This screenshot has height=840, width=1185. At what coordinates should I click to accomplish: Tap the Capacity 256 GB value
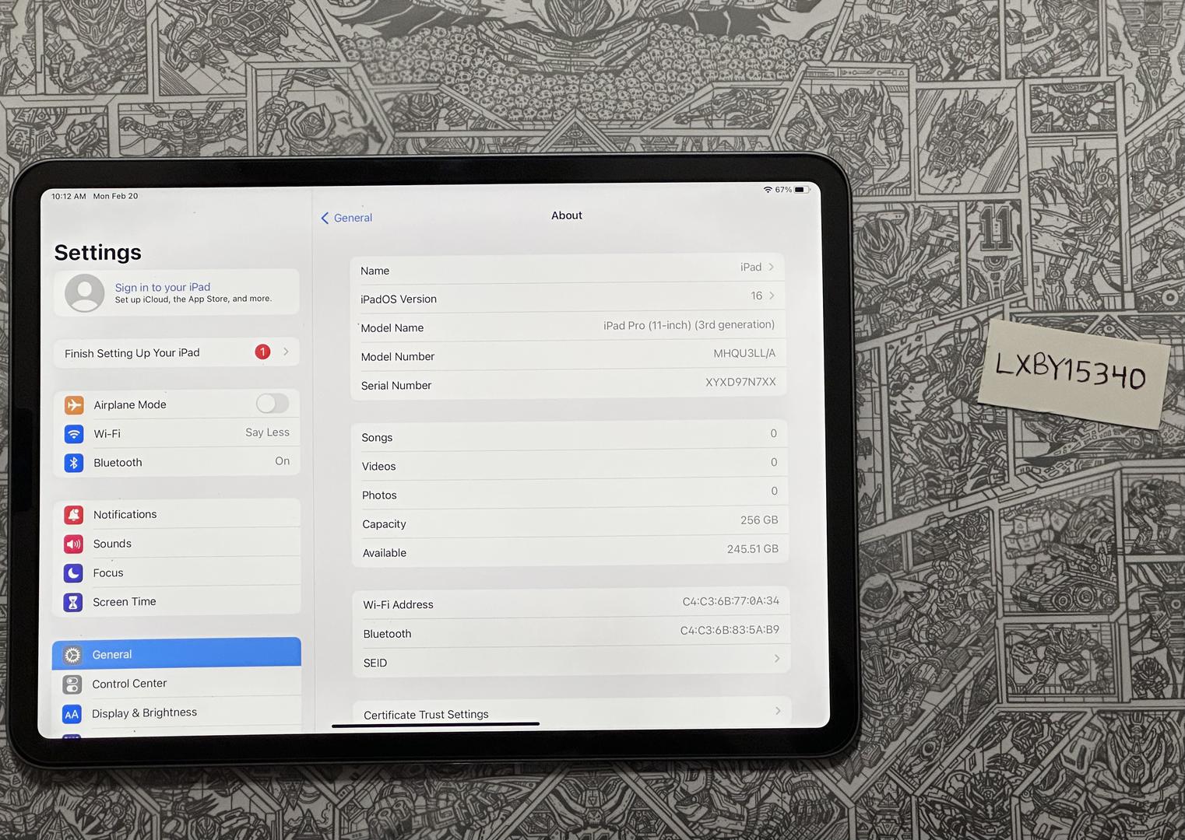759,520
